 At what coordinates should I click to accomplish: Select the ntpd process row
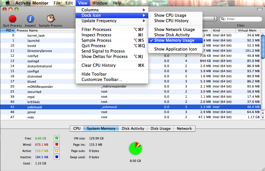click(130, 97)
